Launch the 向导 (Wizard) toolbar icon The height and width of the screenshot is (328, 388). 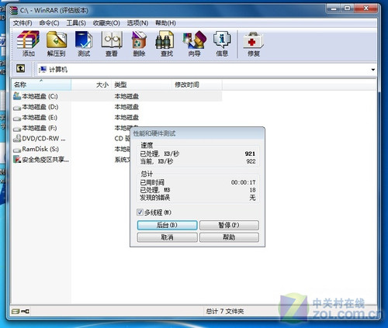coord(195,40)
